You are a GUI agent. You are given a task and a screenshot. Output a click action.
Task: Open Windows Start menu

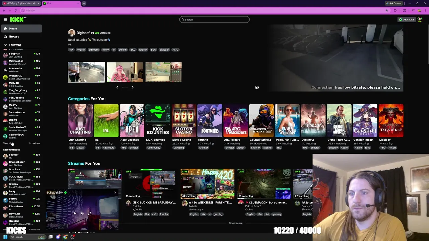[x=5, y=237]
